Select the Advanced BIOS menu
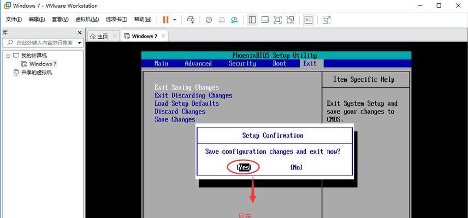The width and height of the screenshot is (468, 218). click(198, 63)
